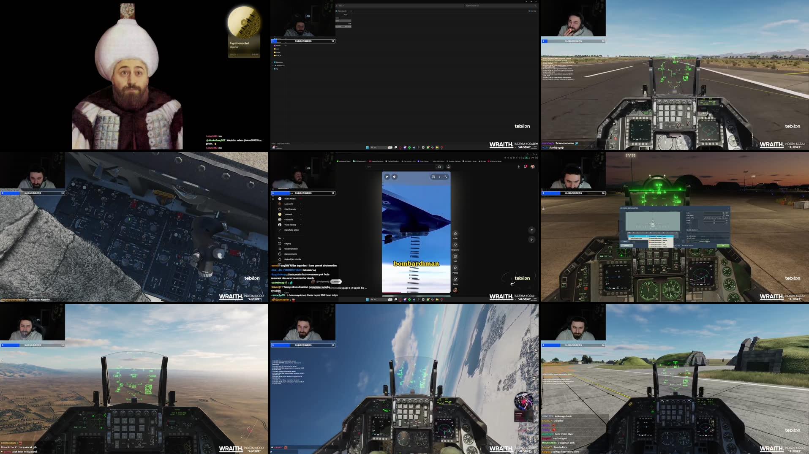Open the three-dot options menu on the Short

[439, 177]
